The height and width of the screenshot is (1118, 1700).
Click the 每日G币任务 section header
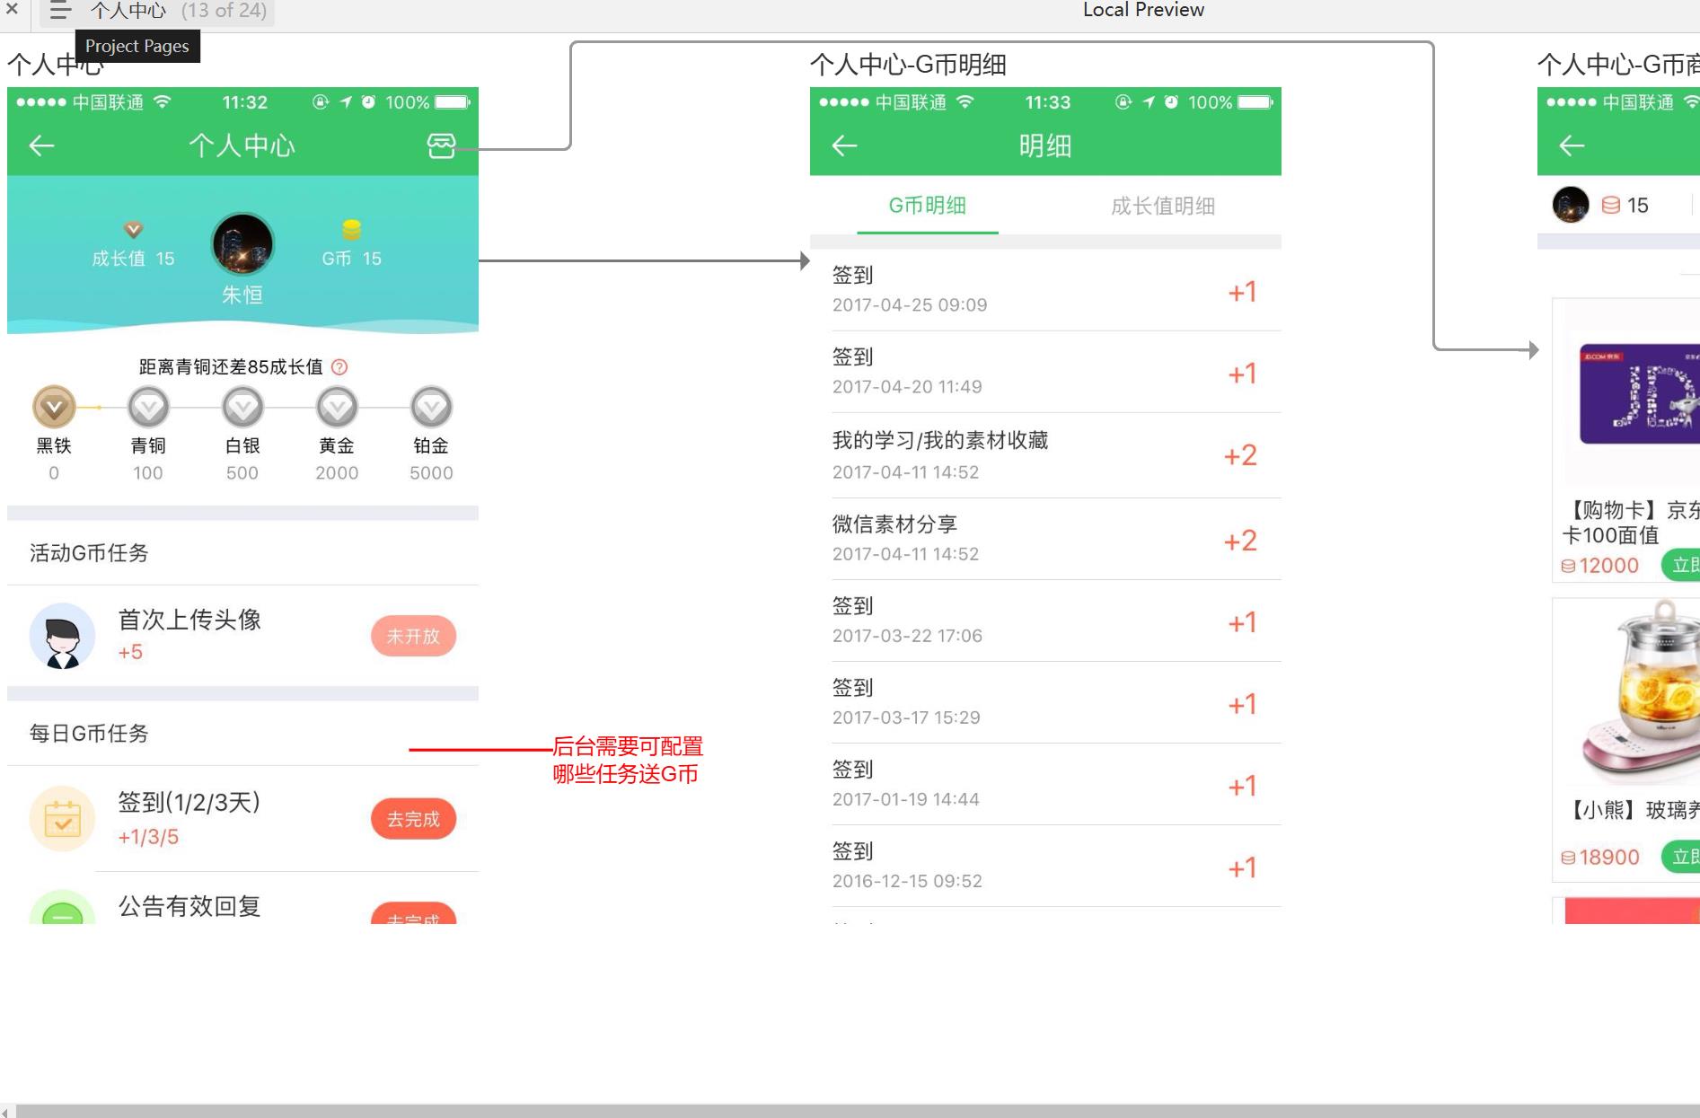tap(89, 734)
